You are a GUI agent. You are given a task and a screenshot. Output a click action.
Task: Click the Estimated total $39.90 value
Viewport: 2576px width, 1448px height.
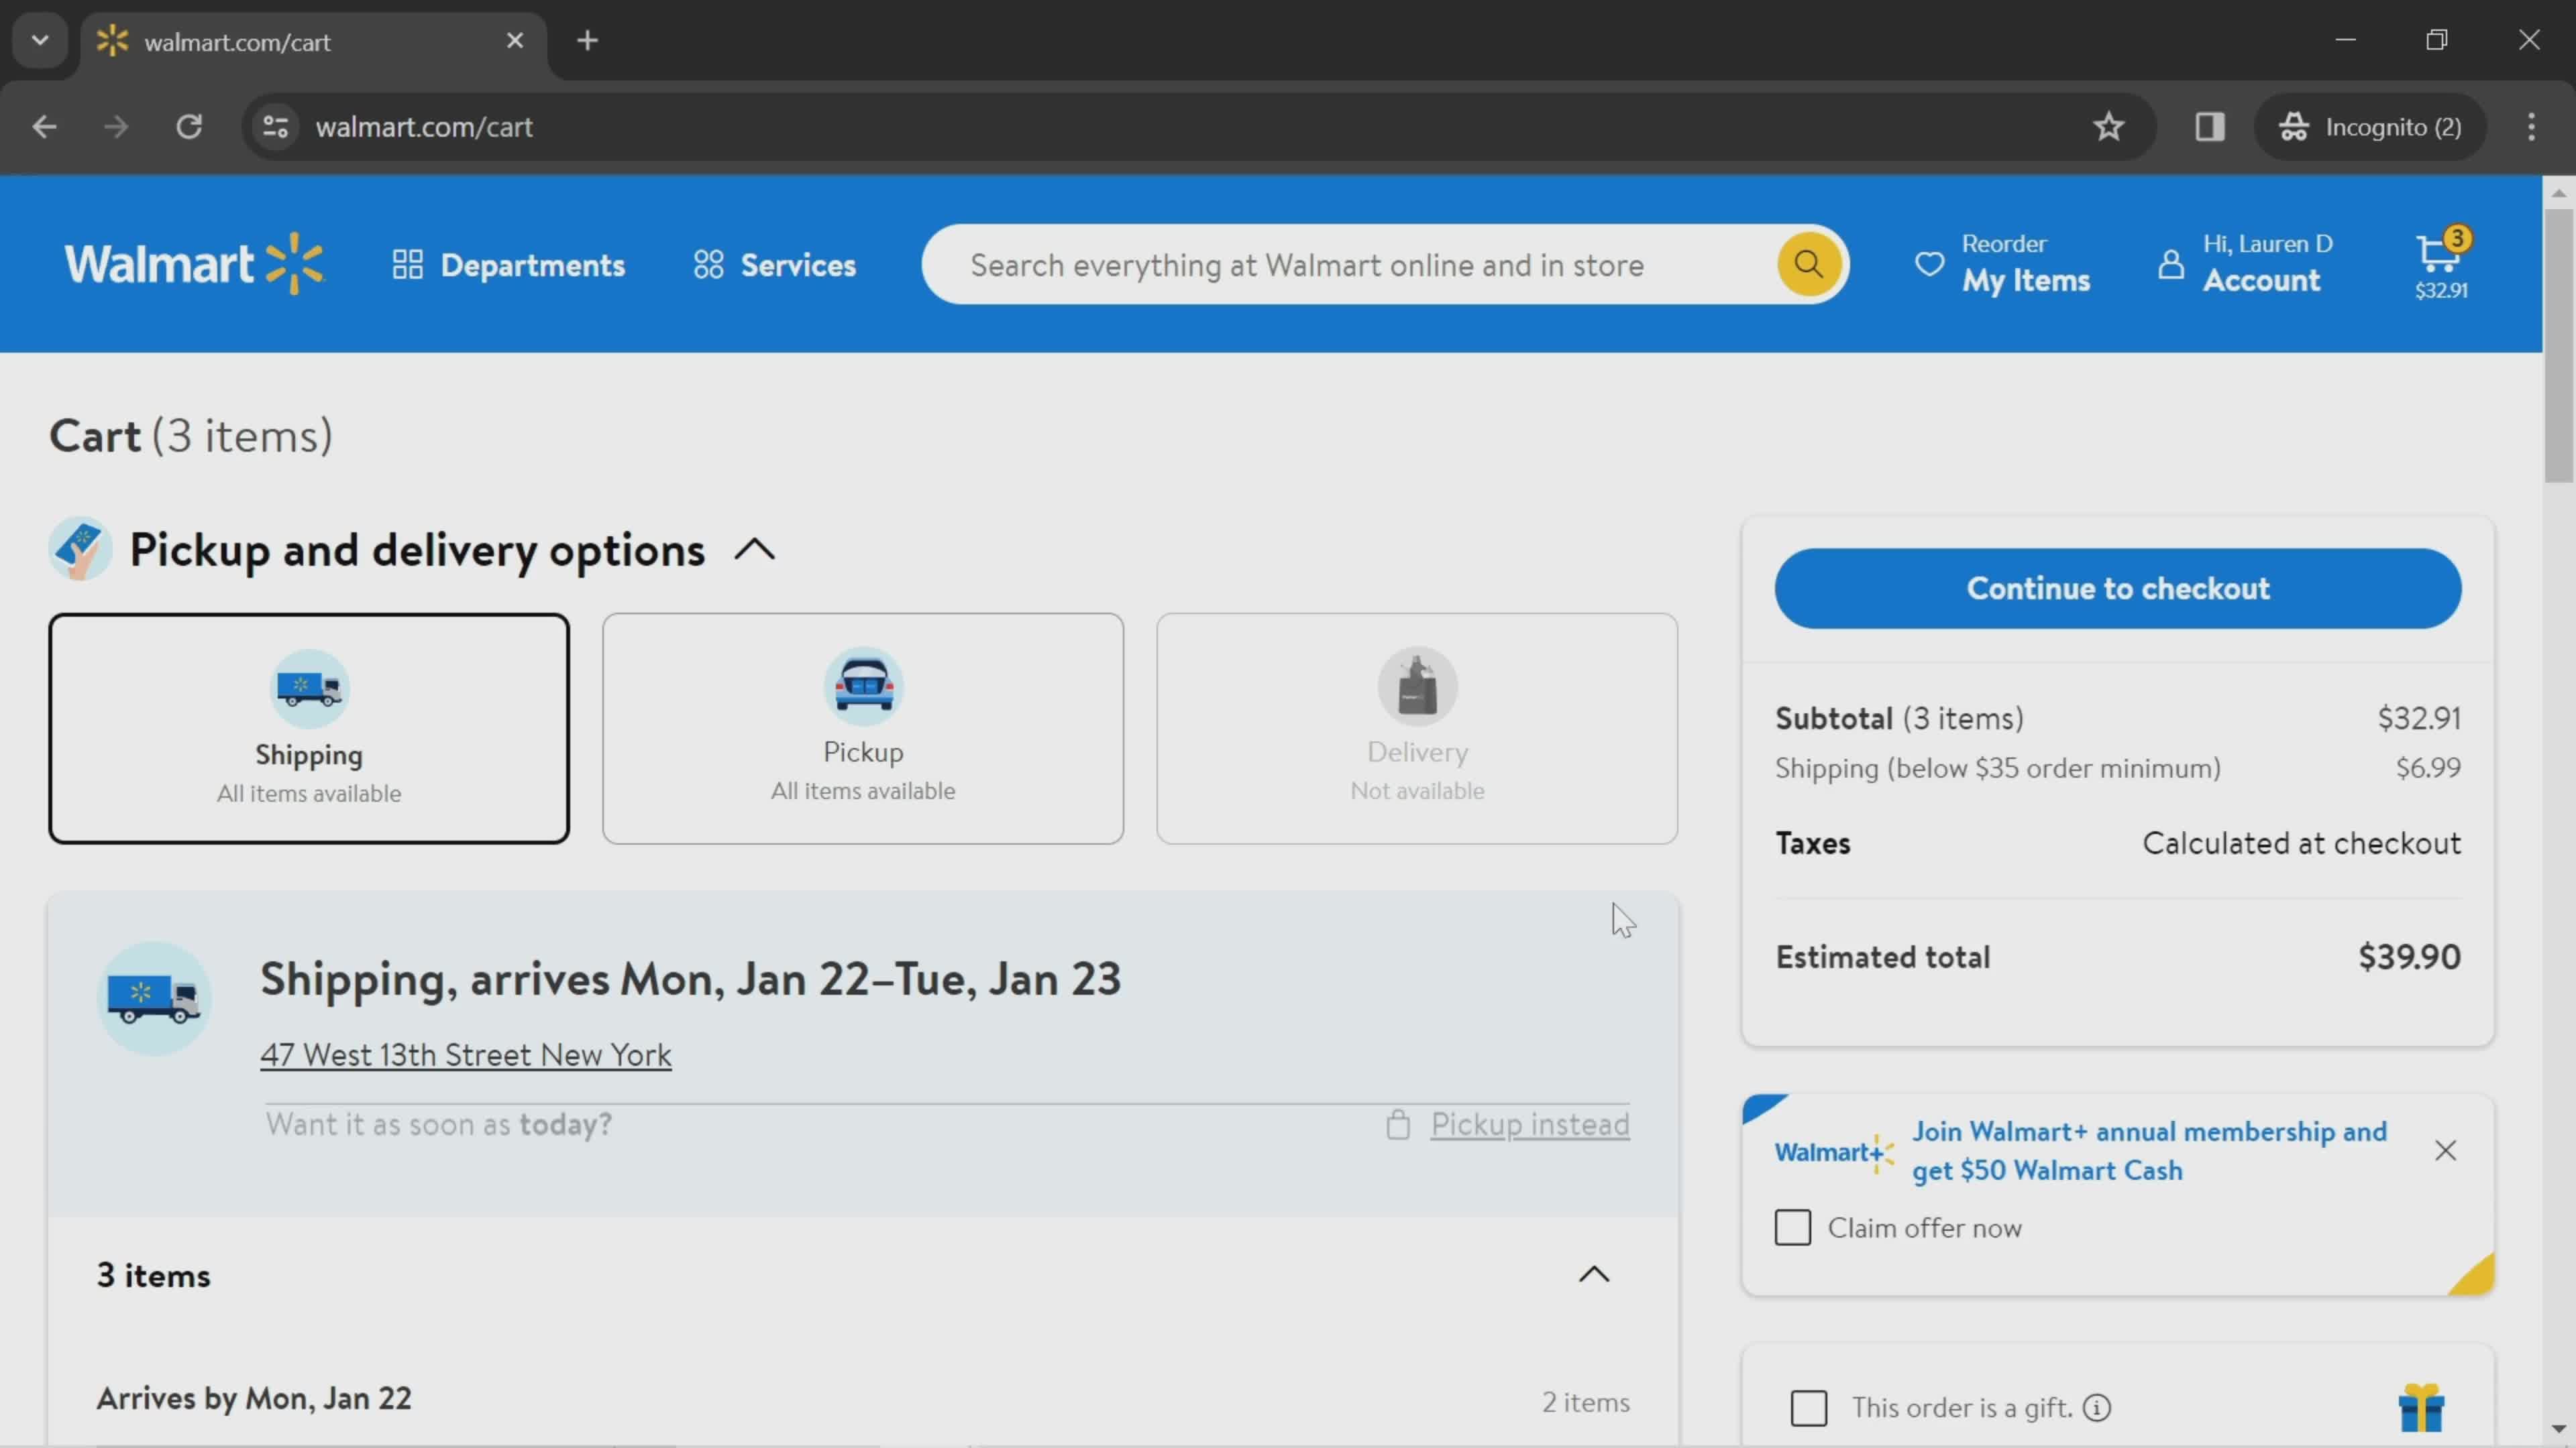(x=2410, y=957)
